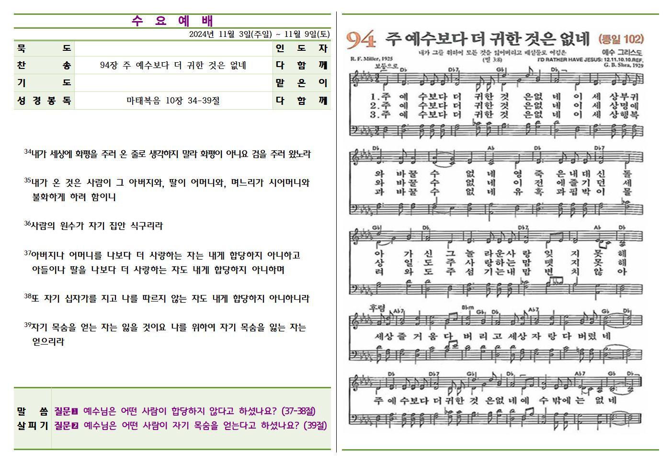
Task: Click the black number 1 icon after 질문
Action: [x=75, y=411]
